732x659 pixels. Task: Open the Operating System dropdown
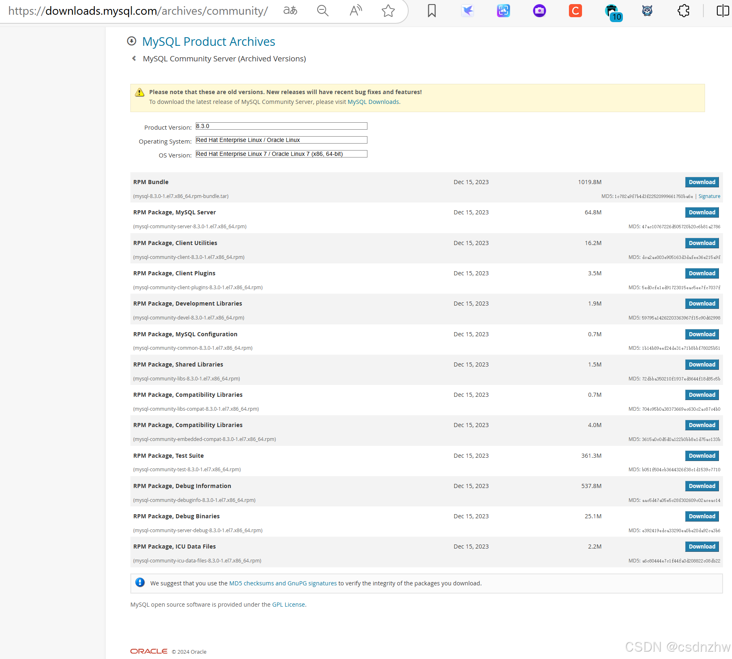tap(281, 140)
